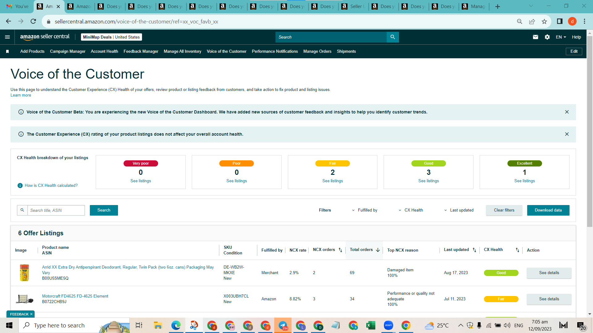
Task: Click the Arrid XX deodorant product thumbnail
Action: tap(24, 273)
